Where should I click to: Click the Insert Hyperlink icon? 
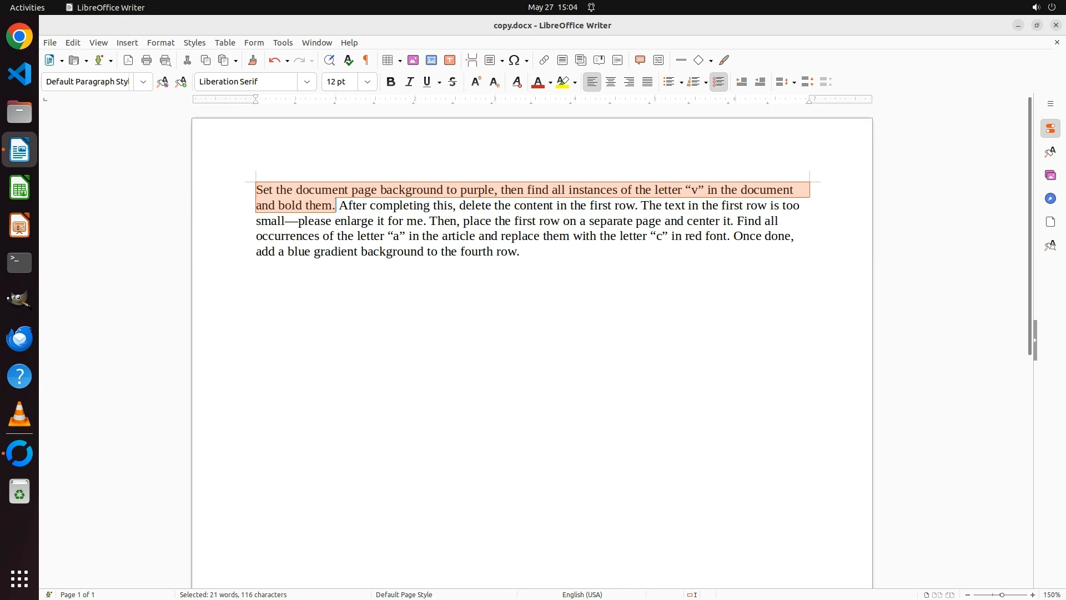point(544,60)
